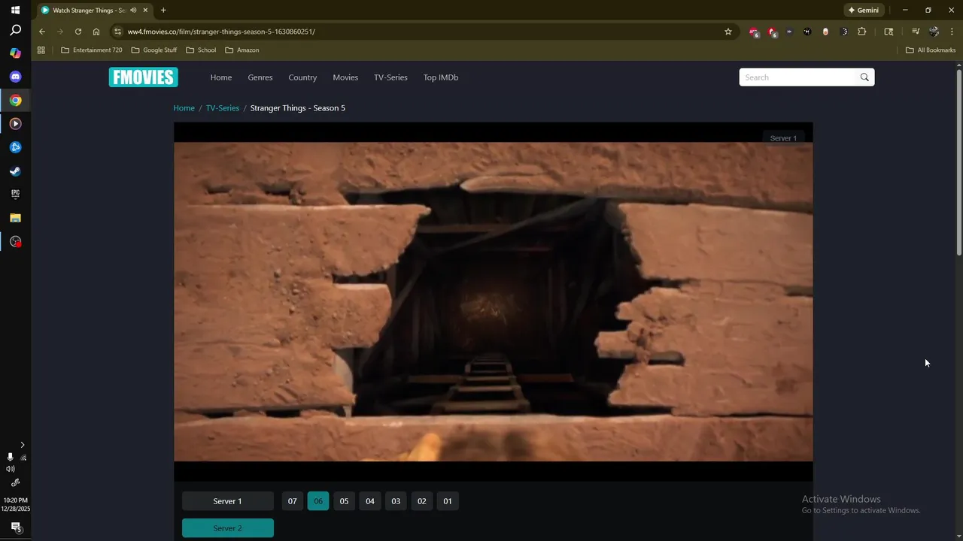Image resolution: width=963 pixels, height=541 pixels.
Task: Open the Wi-Fi network icon in tray
Action: (x=23, y=457)
